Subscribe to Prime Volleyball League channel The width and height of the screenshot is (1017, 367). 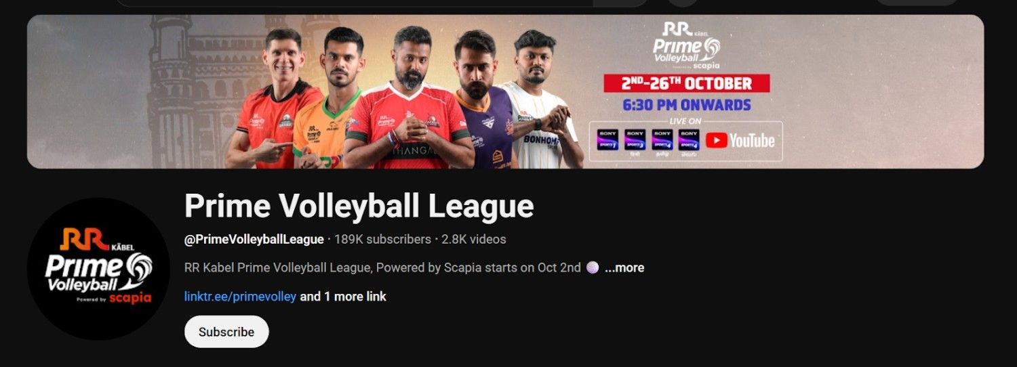coord(226,332)
